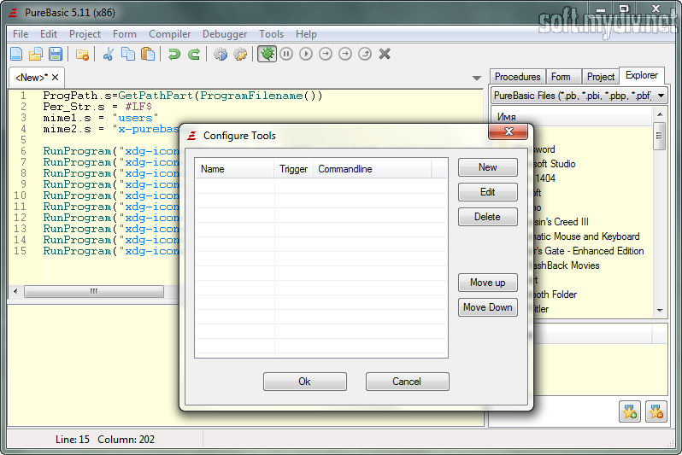The height and width of the screenshot is (455, 682).
Task: Close the Configure Tools dialog
Action: click(x=509, y=131)
